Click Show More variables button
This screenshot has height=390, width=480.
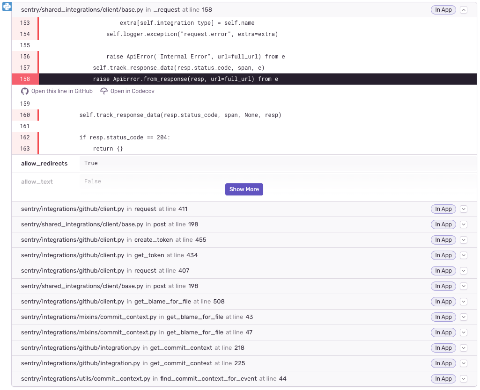pyautogui.click(x=244, y=189)
